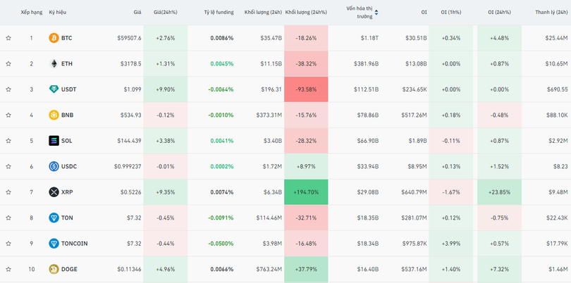Click the USDC coin icon
This screenshot has width=571, height=283.
[54, 166]
